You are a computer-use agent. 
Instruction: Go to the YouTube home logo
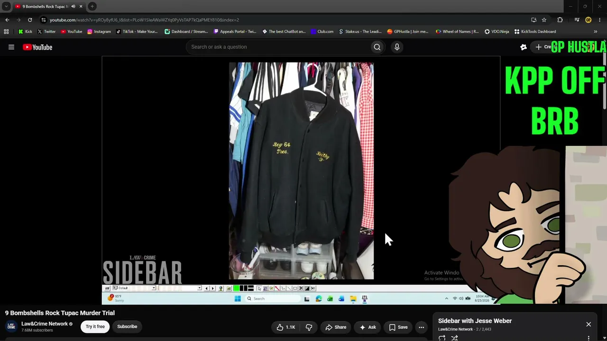click(x=37, y=47)
